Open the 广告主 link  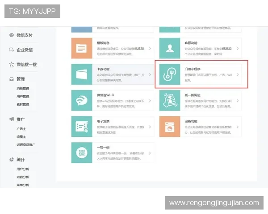21,129
